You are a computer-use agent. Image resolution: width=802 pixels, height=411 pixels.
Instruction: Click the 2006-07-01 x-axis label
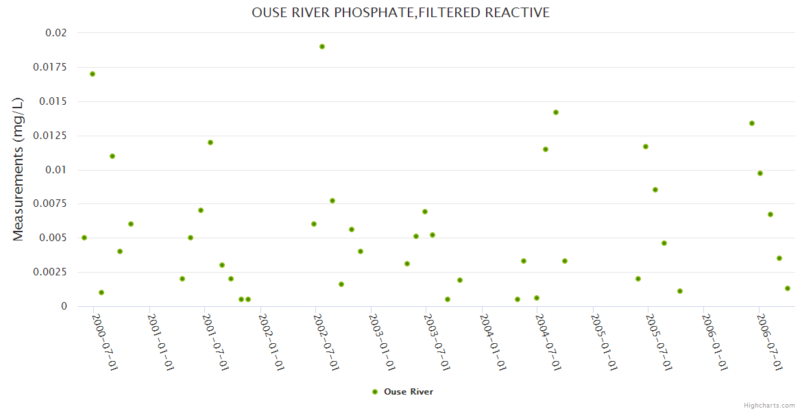pos(769,342)
